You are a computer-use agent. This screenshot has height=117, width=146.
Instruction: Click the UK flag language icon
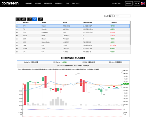(143, 4)
